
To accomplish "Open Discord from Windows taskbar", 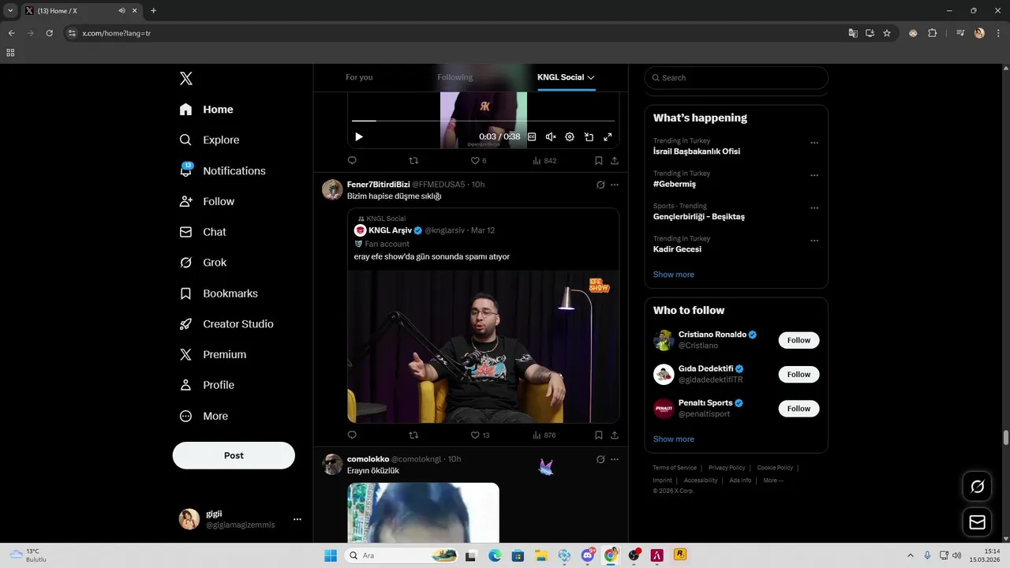I will pos(588,555).
